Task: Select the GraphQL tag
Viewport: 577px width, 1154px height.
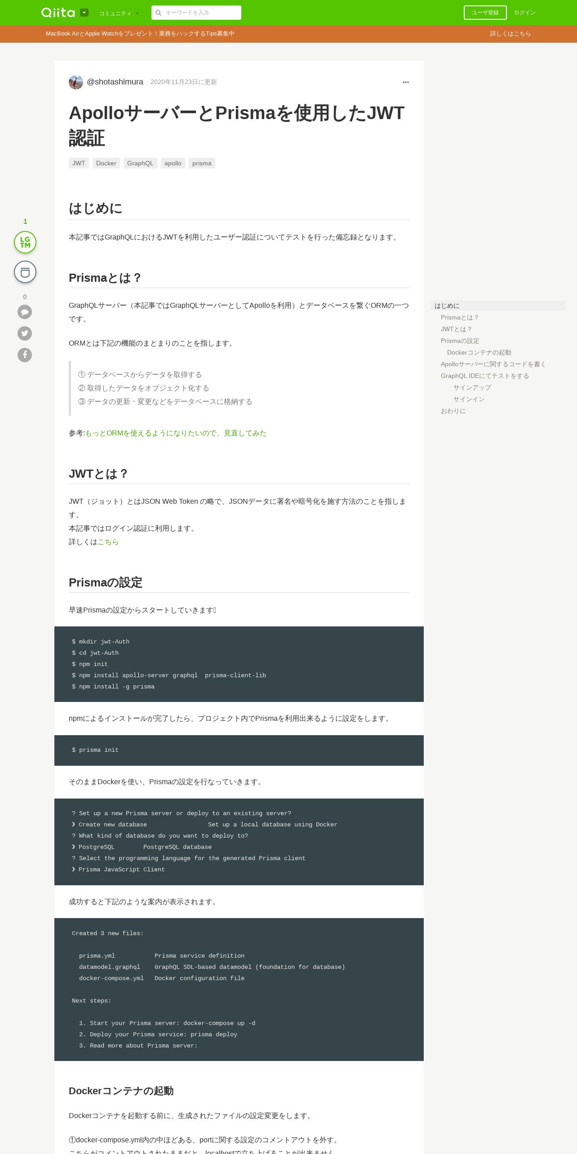Action: pyautogui.click(x=140, y=163)
